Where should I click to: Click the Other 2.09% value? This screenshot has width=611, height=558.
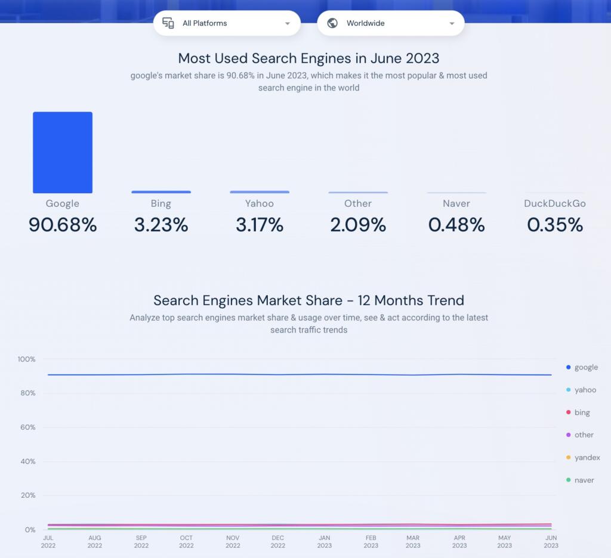358,225
